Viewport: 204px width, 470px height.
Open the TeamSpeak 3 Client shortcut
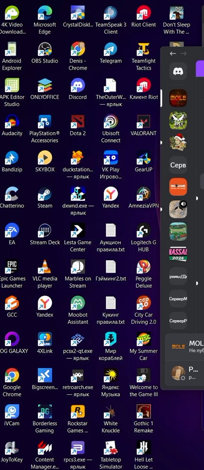pos(110,13)
